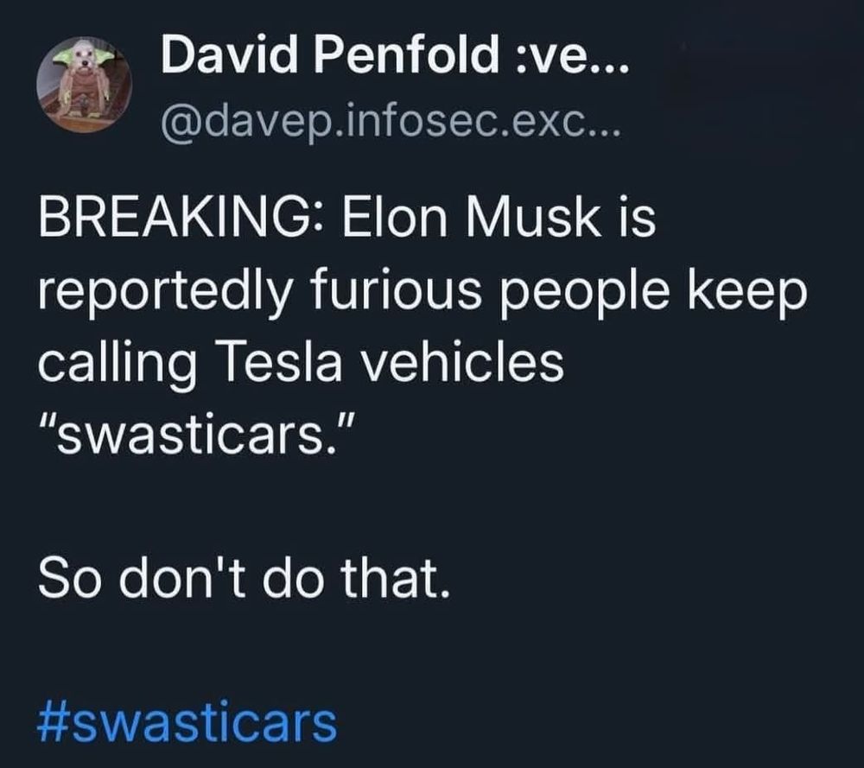
Task: Click the word 'calling' in the post
Action: (x=118, y=365)
